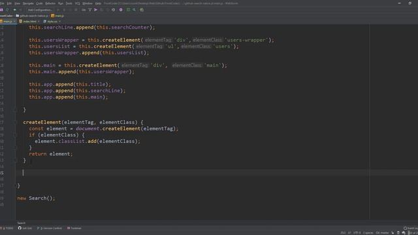Click the Git master branch widget
Image resolution: width=418 pixels, height=235 pixels.
(x=382, y=233)
